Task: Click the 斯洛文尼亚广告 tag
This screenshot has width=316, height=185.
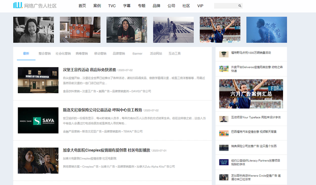Action: click(x=92, y=131)
